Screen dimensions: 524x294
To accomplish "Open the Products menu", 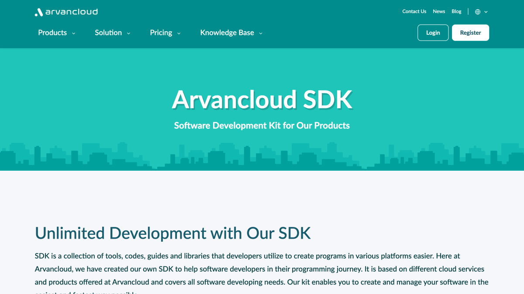I will click(52, 33).
